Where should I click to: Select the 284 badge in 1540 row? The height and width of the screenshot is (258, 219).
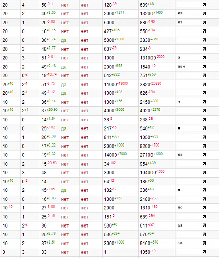click(181, 67)
